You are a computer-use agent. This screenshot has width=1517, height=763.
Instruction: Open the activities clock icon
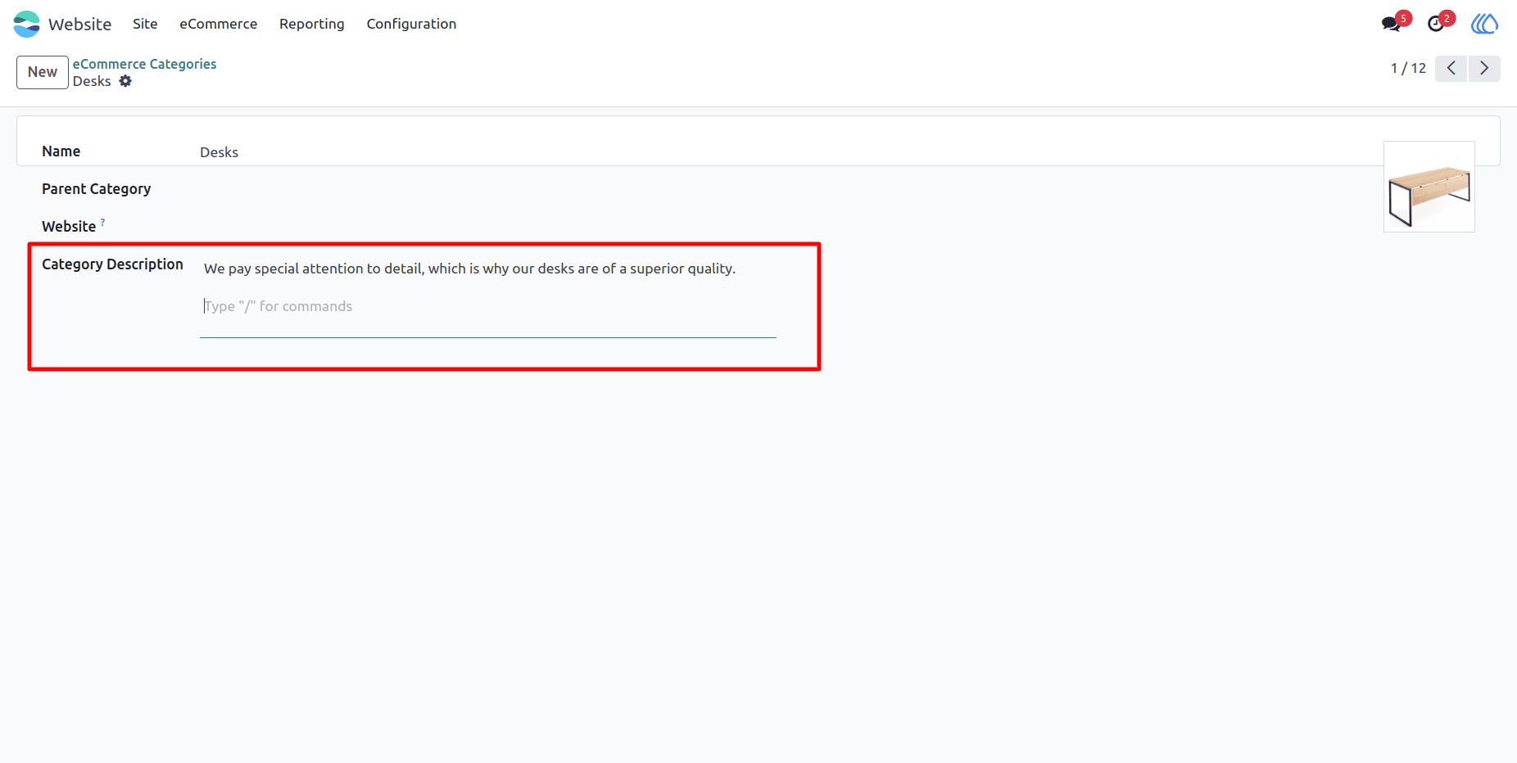(x=1436, y=24)
